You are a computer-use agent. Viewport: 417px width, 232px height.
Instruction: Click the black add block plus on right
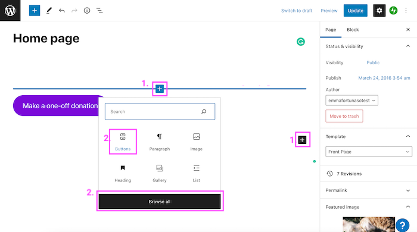(x=302, y=140)
